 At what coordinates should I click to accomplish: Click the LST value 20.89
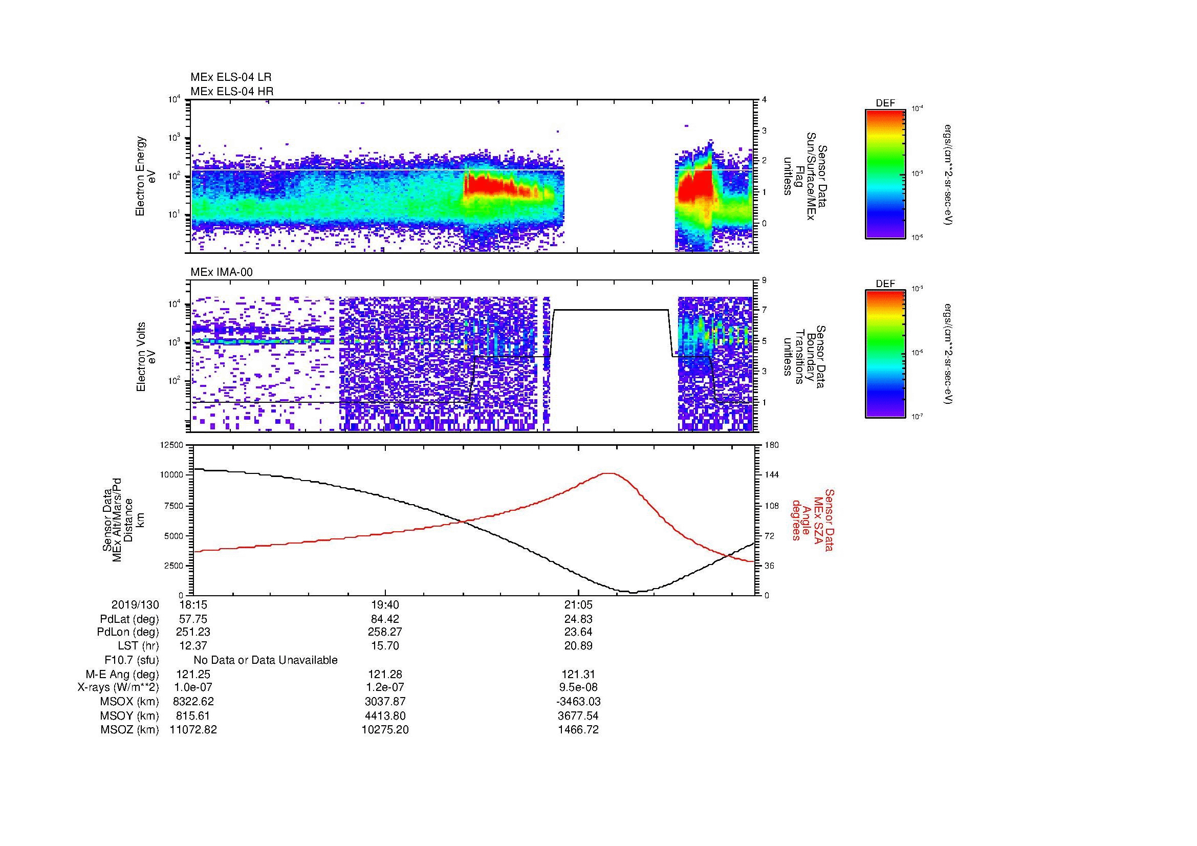pos(578,646)
